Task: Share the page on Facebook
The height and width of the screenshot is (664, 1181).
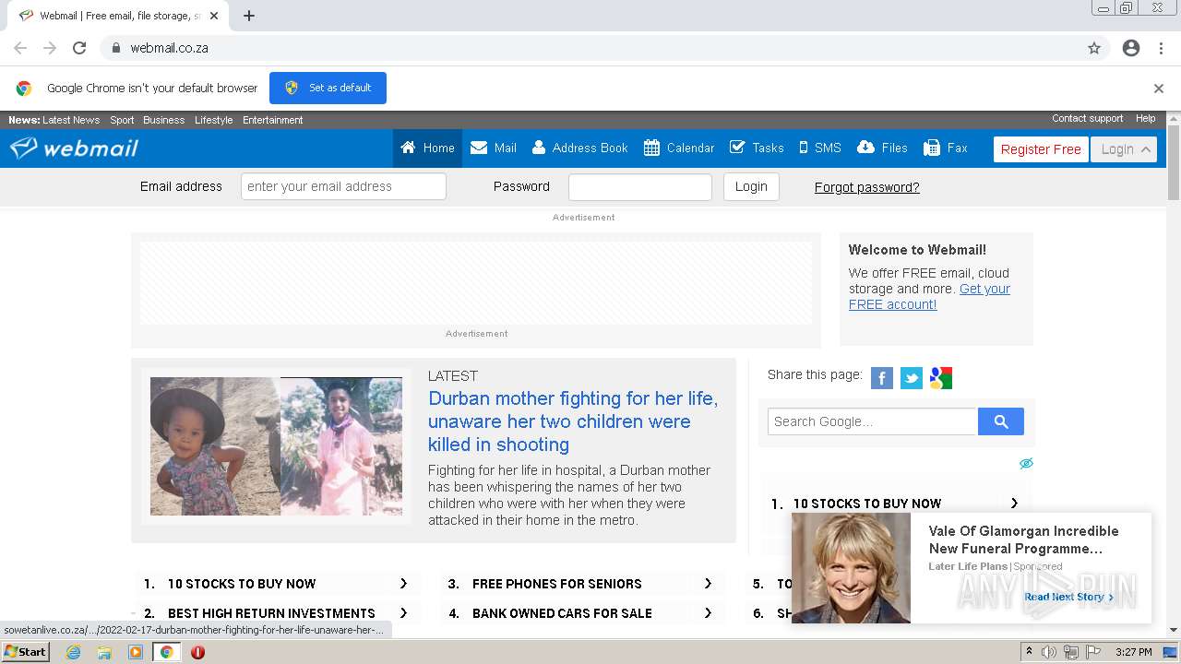Action: 882,378
